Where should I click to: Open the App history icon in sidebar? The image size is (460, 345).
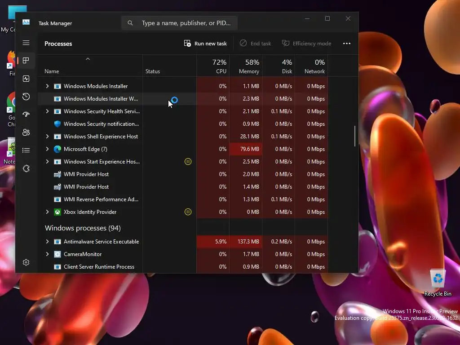26,97
